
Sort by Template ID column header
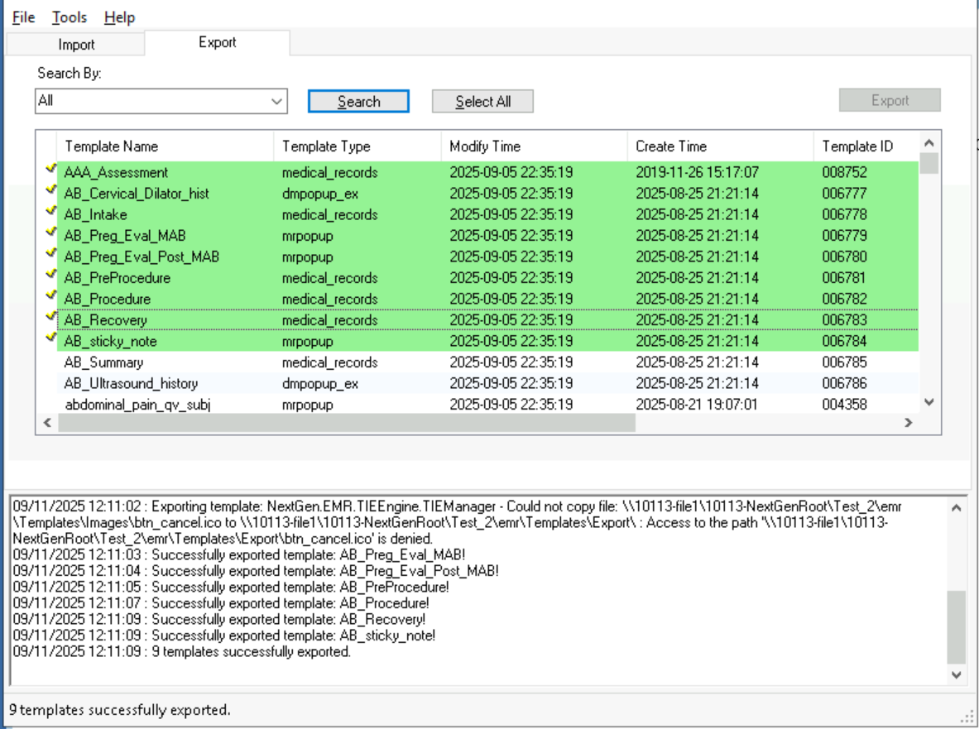(x=866, y=146)
